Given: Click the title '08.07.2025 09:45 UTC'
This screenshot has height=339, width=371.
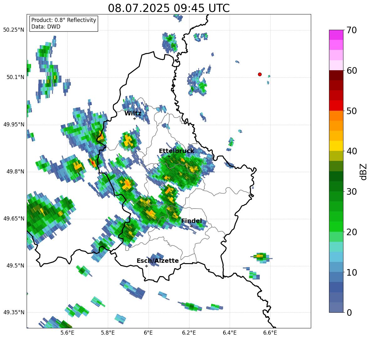Looking at the screenshot, I should [169, 8].
